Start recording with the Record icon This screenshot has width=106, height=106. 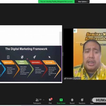coord(72,100)
